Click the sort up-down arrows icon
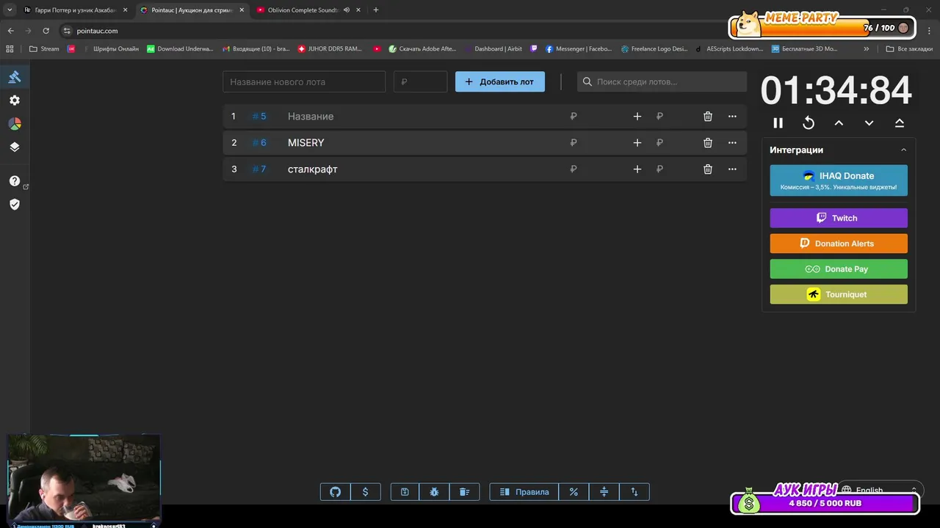The image size is (940, 528). click(634, 492)
